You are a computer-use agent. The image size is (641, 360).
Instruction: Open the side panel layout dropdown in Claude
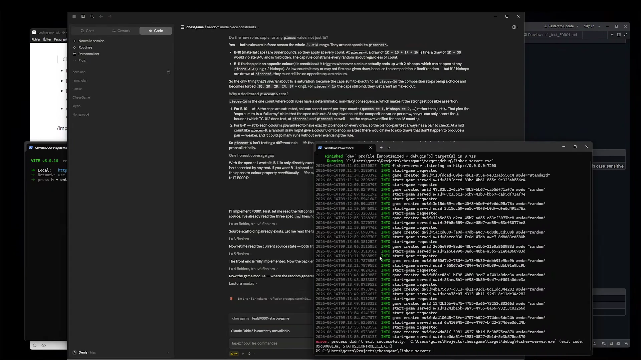point(515,27)
